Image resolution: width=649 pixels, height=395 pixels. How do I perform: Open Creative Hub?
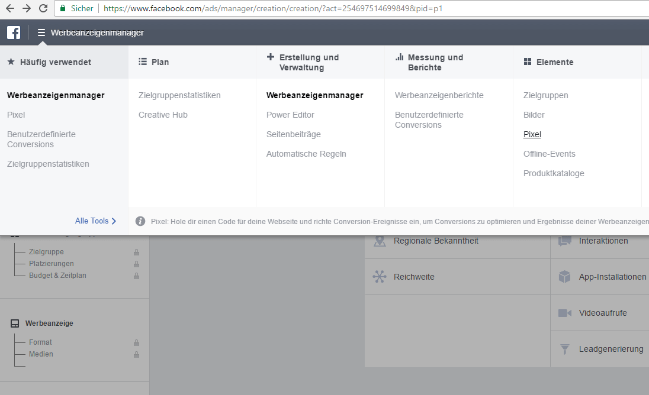163,115
